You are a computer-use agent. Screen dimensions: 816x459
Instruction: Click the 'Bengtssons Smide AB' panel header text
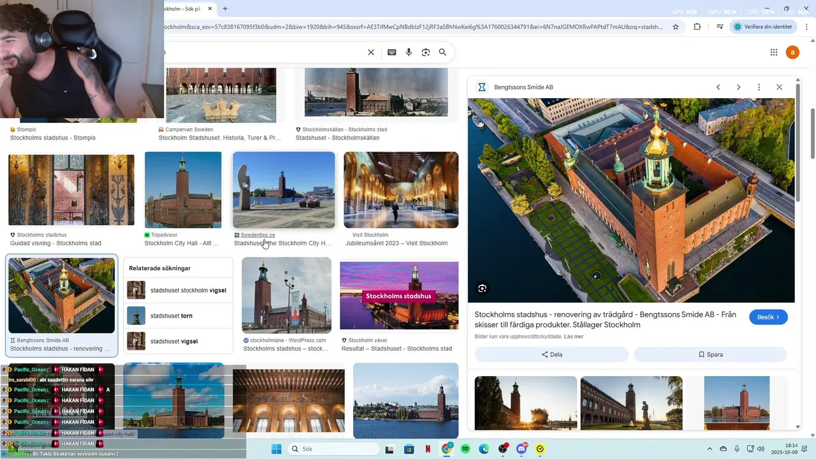tap(523, 87)
